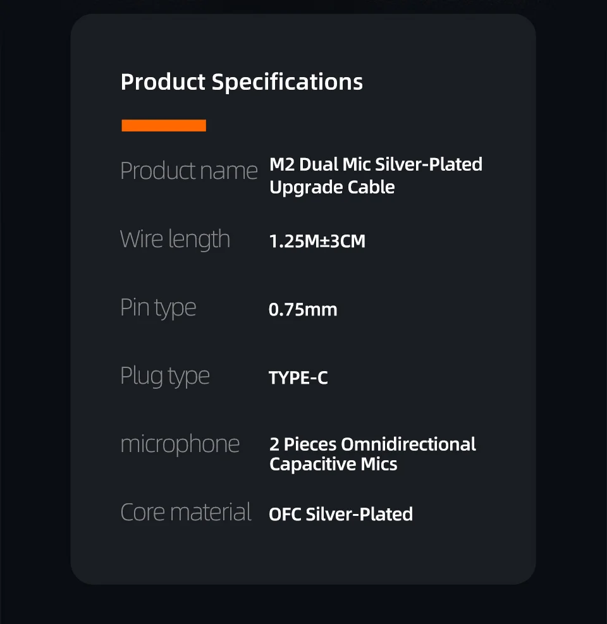Click 'Silver-Plated' in the product name value
607x624 pixels.
pyautogui.click(x=429, y=164)
